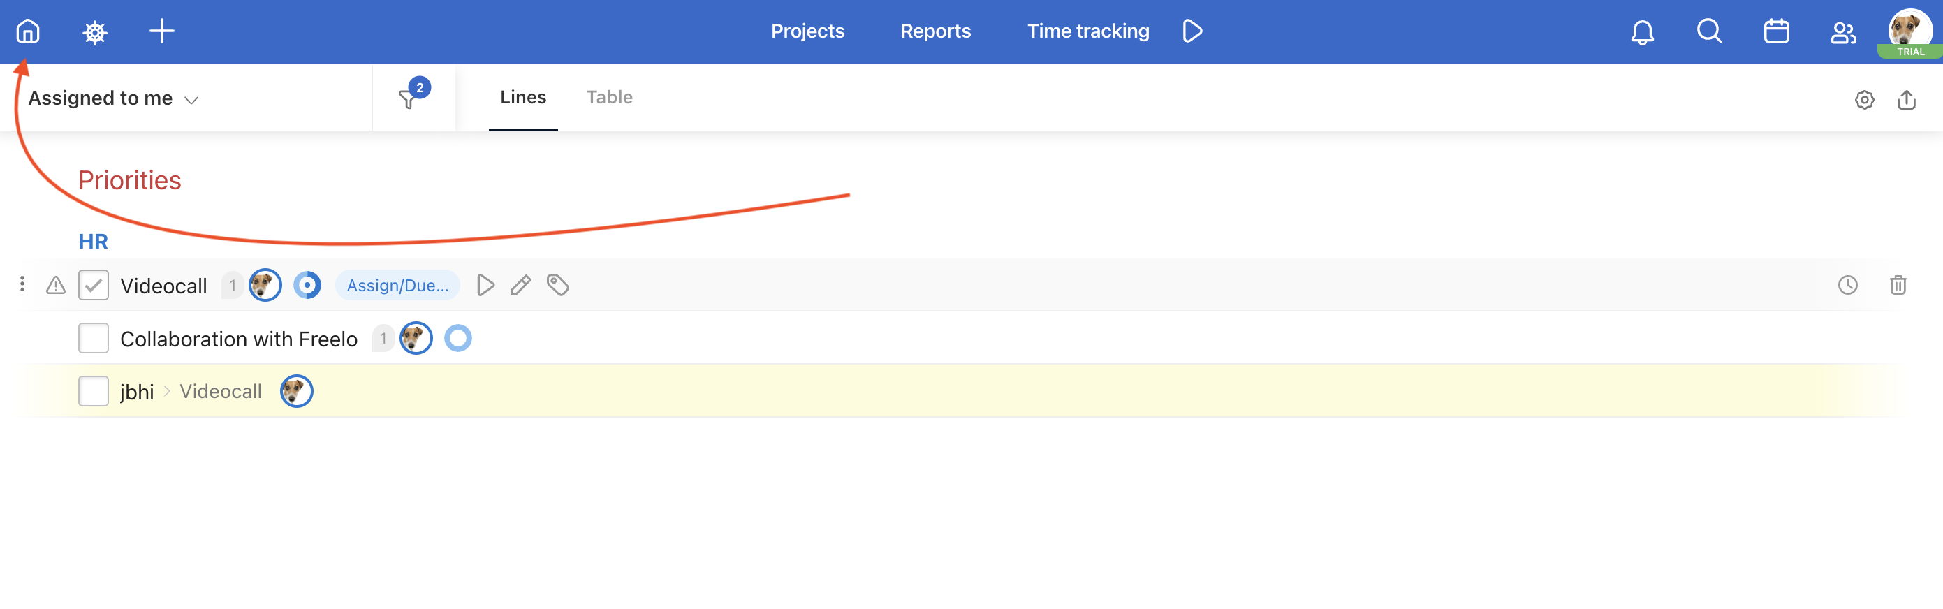The height and width of the screenshot is (609, 1943).
Task: Open Projects in the top menu
Action: click(x=807, y=31)
